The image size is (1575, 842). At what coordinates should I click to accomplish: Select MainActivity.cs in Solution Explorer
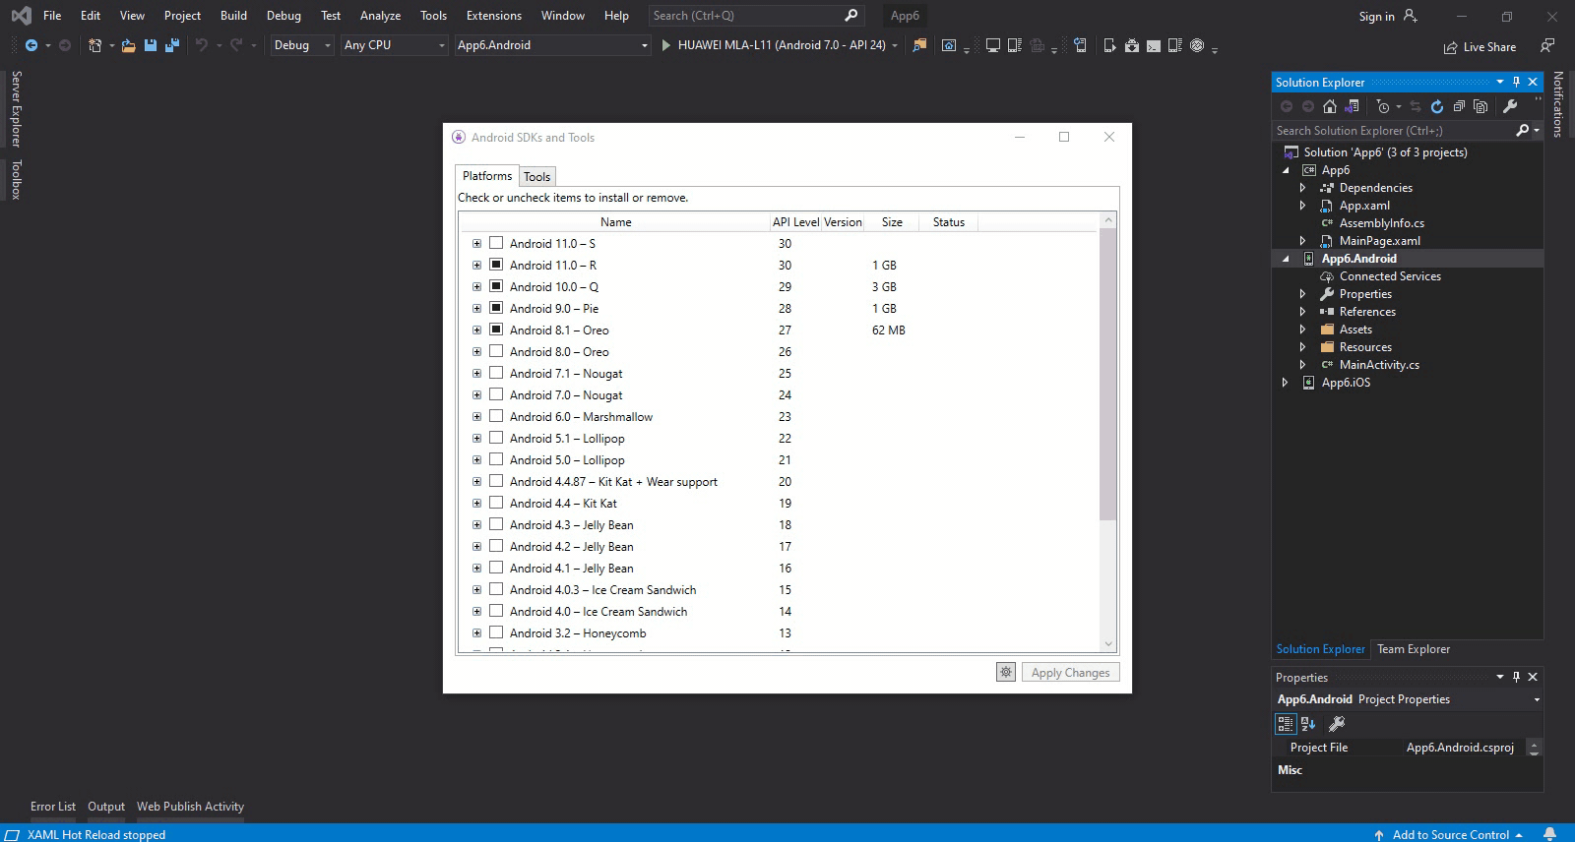coord(1379,365)
